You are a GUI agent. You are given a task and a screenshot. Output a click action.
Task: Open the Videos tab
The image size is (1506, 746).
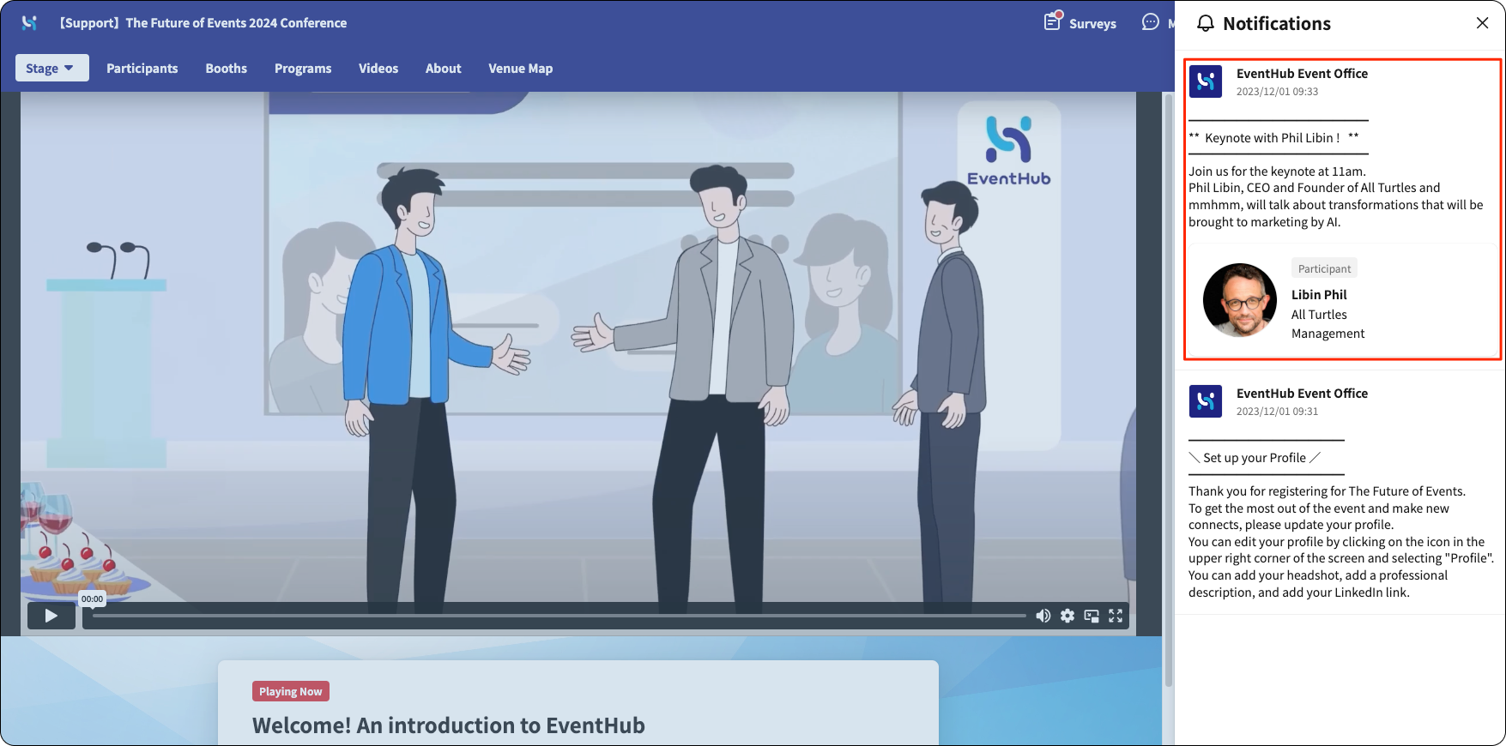pos(378,69)
